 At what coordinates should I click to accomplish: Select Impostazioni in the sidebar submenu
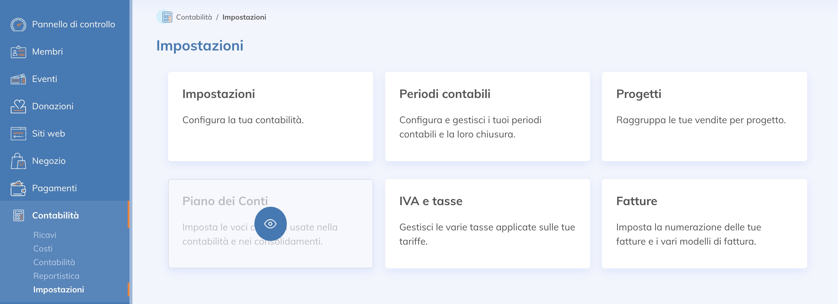click(x=58, y=289)
